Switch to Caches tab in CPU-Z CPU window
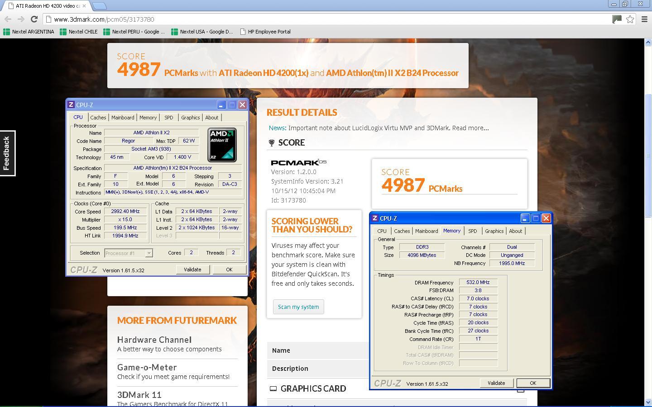Viewport: 652px width, 407px height. pyautogui.click(x=98, y=118)
